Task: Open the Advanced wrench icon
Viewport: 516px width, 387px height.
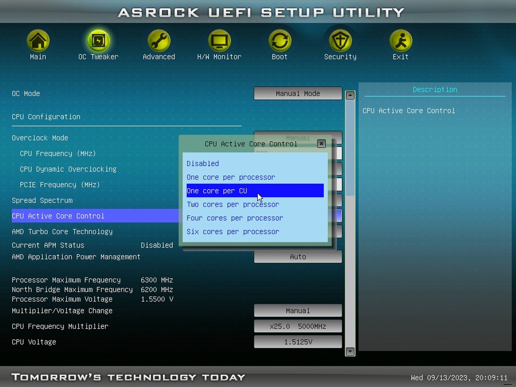Action: (159, 41)
